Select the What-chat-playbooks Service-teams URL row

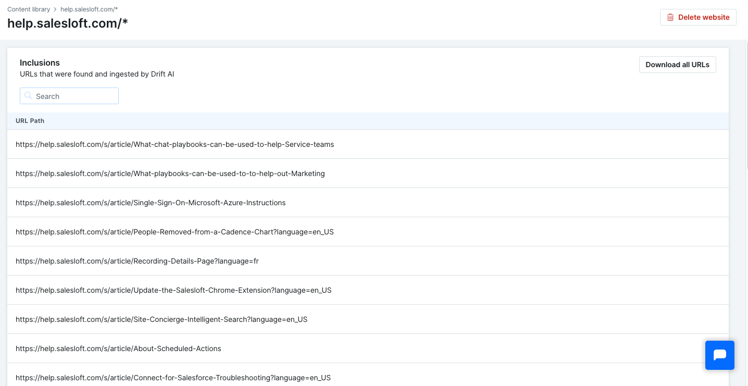[x=368, y=144]
